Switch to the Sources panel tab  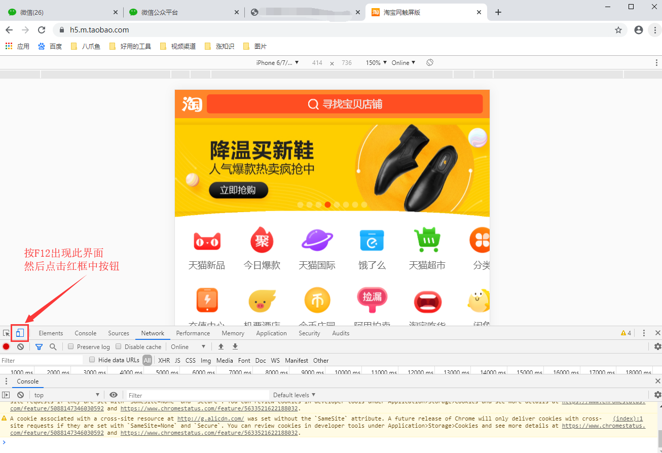pyautogui.click(x=119, y=333)
